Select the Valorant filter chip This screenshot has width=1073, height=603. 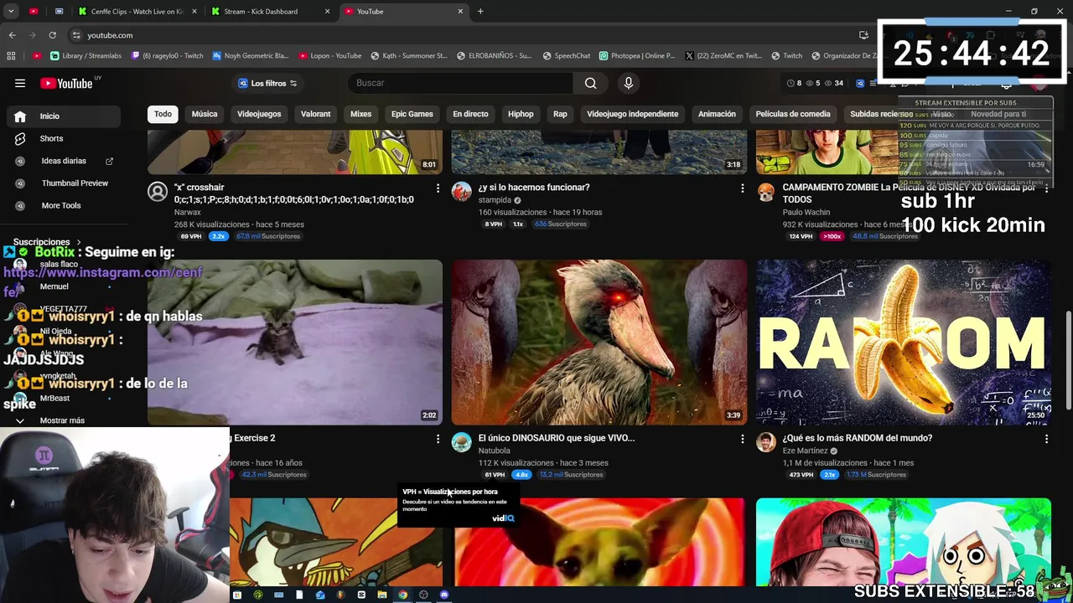coord(316,114)
